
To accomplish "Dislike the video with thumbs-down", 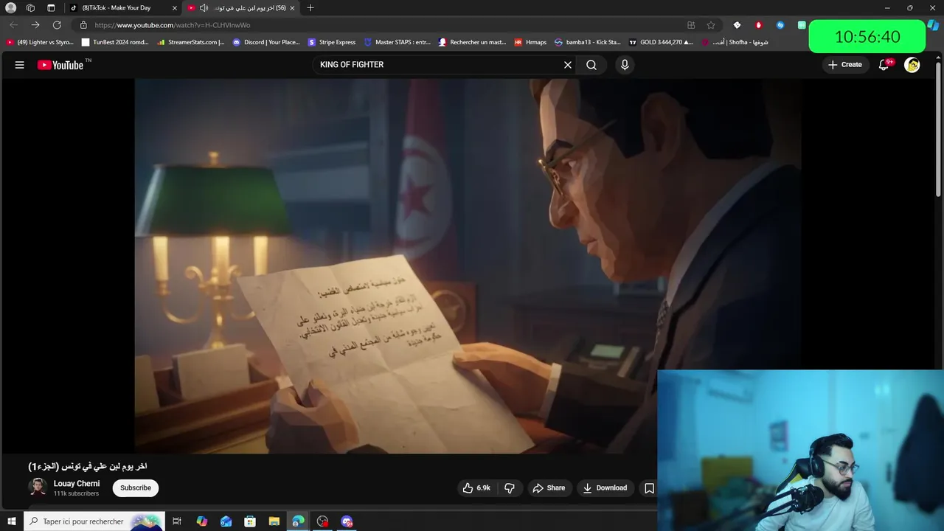I will pos(509,488).
